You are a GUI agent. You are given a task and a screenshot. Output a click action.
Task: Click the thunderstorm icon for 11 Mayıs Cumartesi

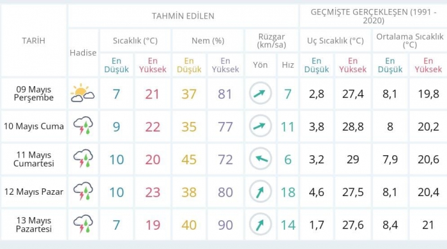click(x=83, y=159)
